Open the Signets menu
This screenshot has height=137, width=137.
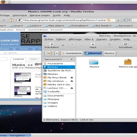tap(102, 39)
